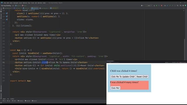
Task: Open the Tools menu
Action: (x=33, y=3)
